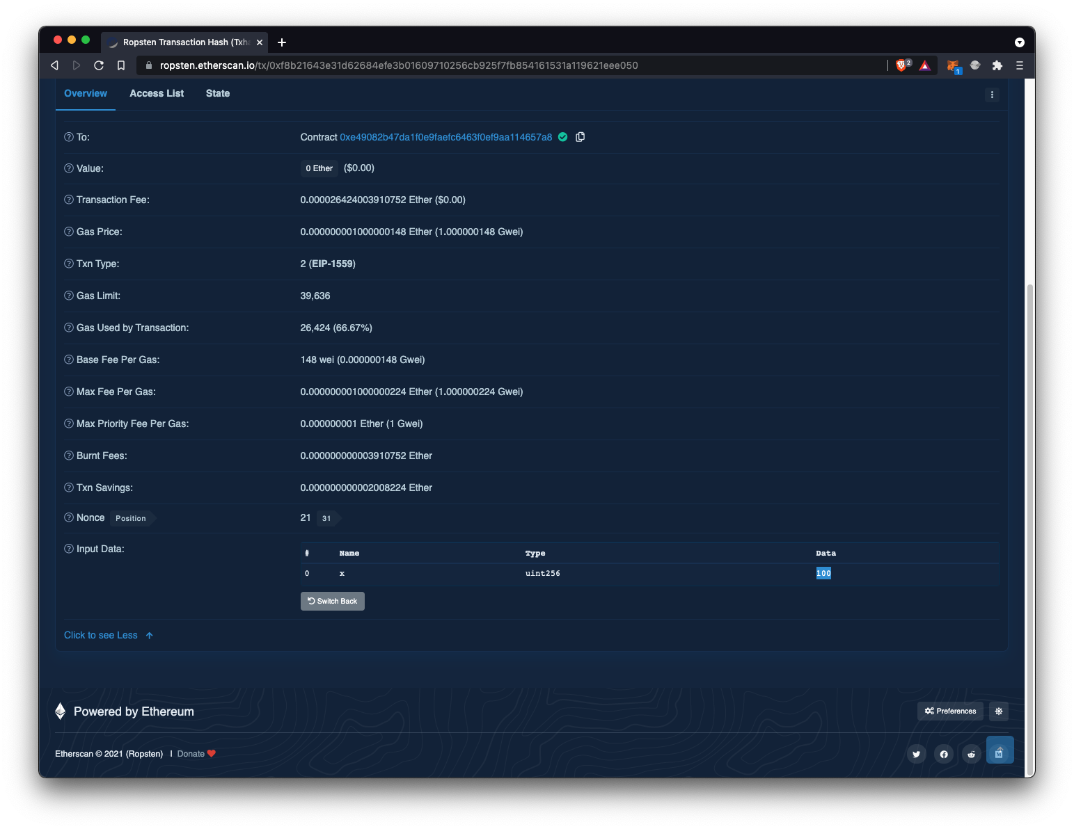
Task: Click the 2 (EIP-1559) txn type text
Action: [328, 264]
